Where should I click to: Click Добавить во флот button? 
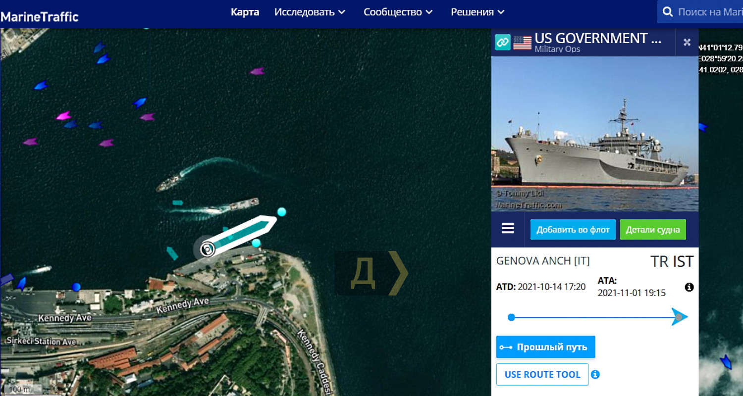[x=573, y=230]
